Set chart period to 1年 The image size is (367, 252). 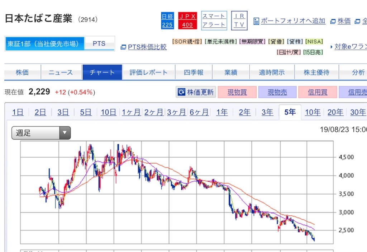pyautogui.click(x=222, y=112)
